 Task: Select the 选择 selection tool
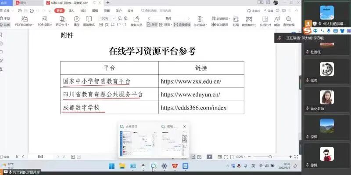5,25
